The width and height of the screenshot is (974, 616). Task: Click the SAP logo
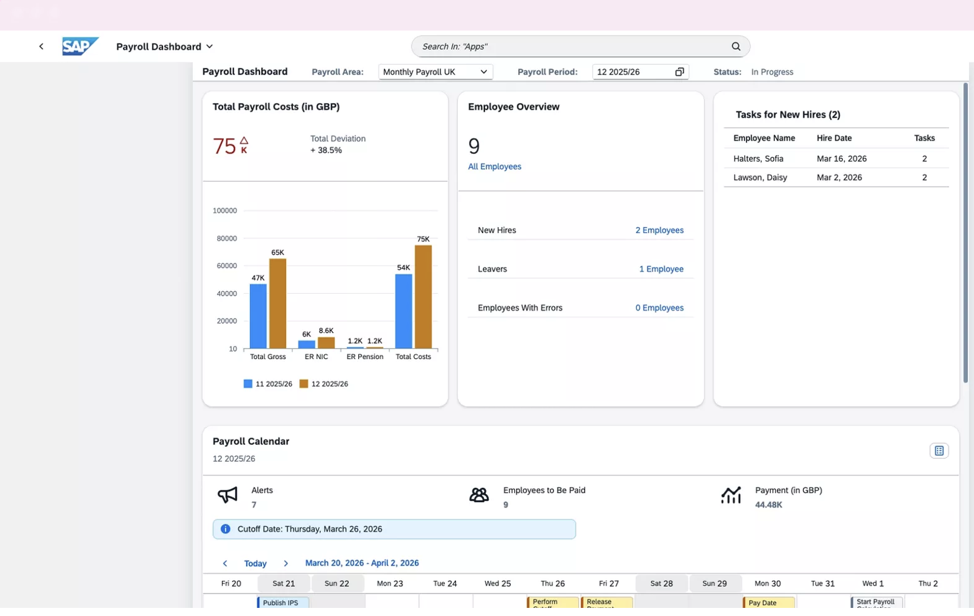[80, 47]
